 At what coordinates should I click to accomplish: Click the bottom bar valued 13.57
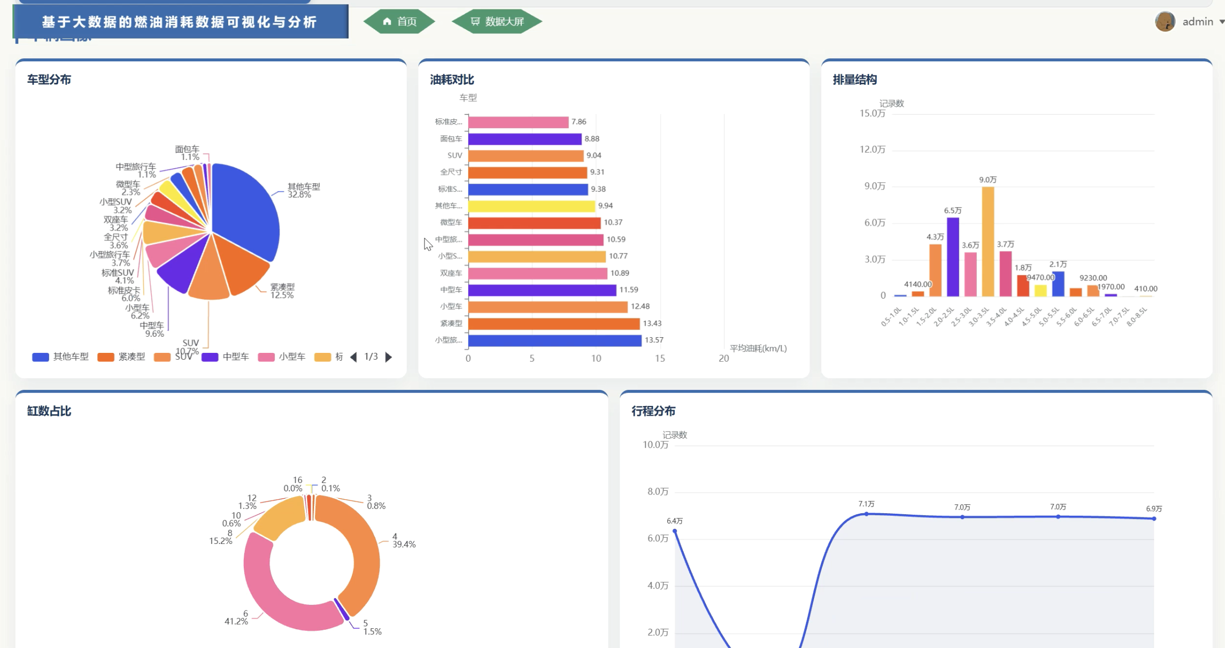(555, 340)
